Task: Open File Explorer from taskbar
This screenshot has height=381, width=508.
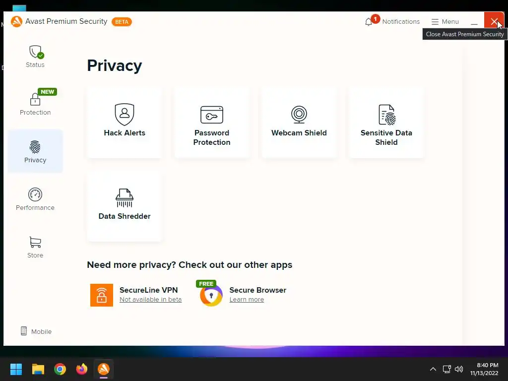Action: (38, 369)
